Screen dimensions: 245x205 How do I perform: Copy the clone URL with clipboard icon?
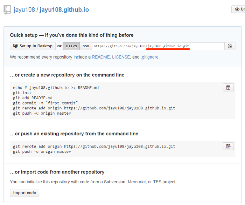[x=230, y=46]
